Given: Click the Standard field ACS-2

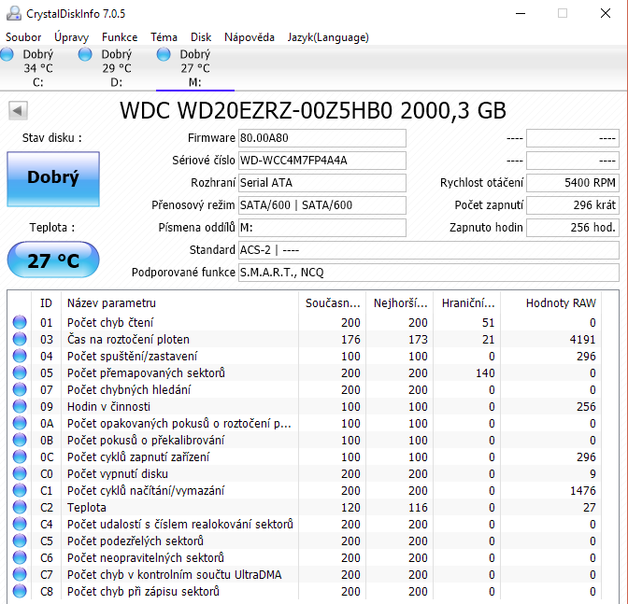Looking at the screenshot, I should pos(429,250).
